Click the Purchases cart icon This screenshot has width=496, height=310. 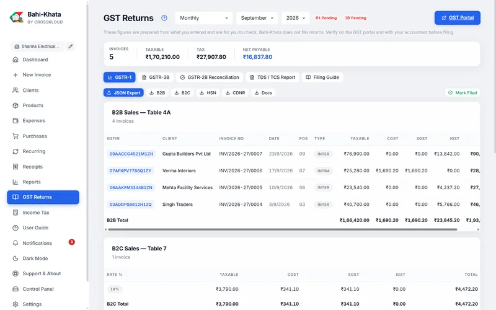tap(15, 136)
